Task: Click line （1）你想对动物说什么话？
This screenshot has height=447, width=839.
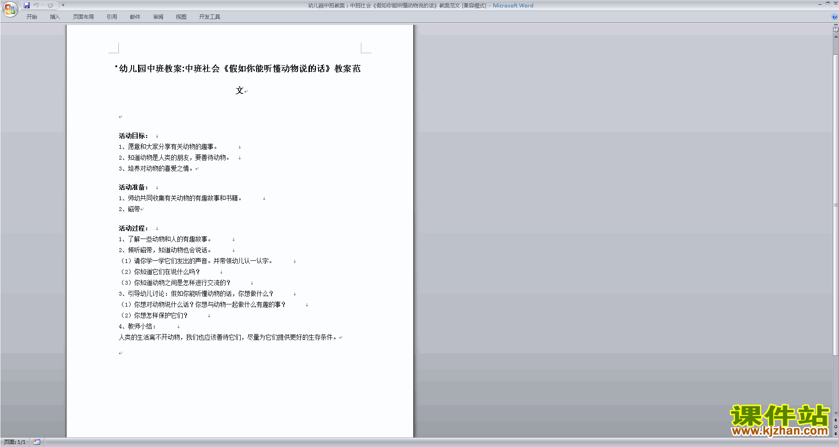Action: pos(202,305)
